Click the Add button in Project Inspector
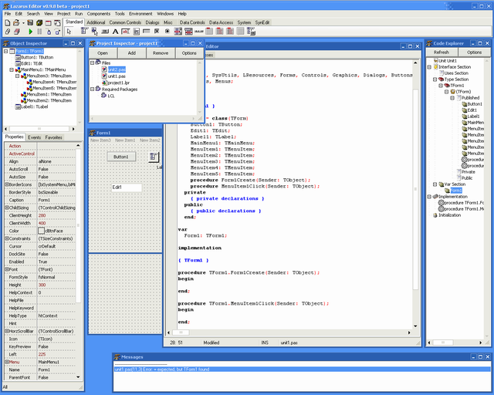 (131, 53)
